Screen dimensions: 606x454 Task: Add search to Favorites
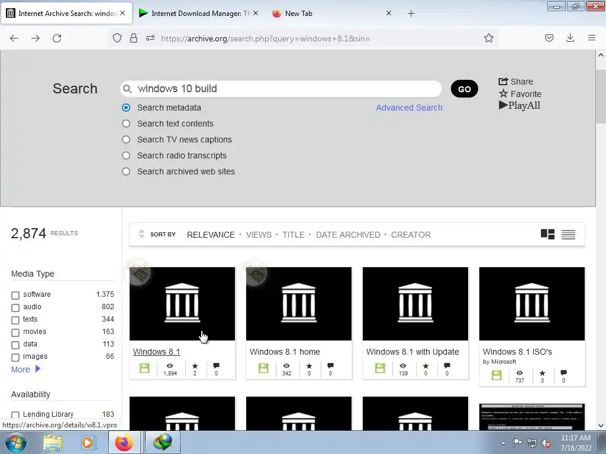tap(520, 94)
